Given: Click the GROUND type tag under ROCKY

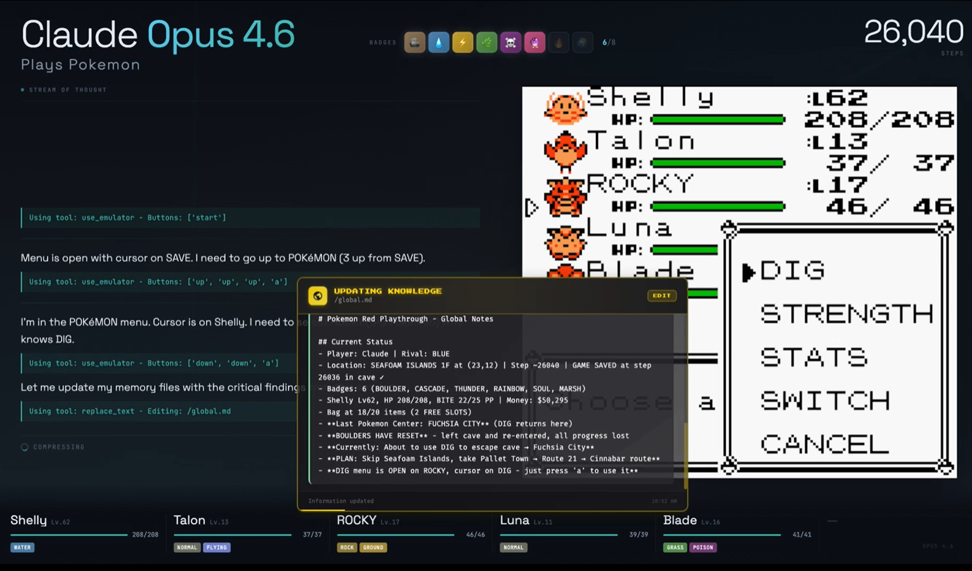Looking at the screenshot, I should pos(373,548).
